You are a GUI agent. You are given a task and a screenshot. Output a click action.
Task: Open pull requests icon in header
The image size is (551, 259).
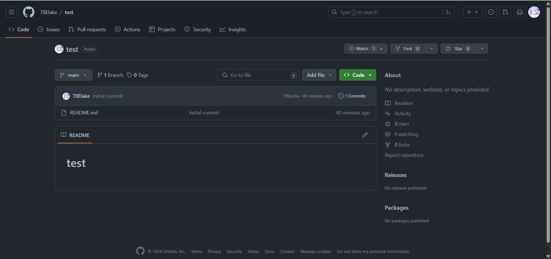[505, 12]
